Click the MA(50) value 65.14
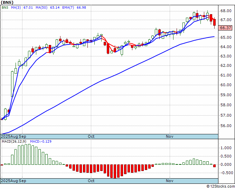Image resolution: width=235 pixels, height=189 pixels. pos(55,8)
